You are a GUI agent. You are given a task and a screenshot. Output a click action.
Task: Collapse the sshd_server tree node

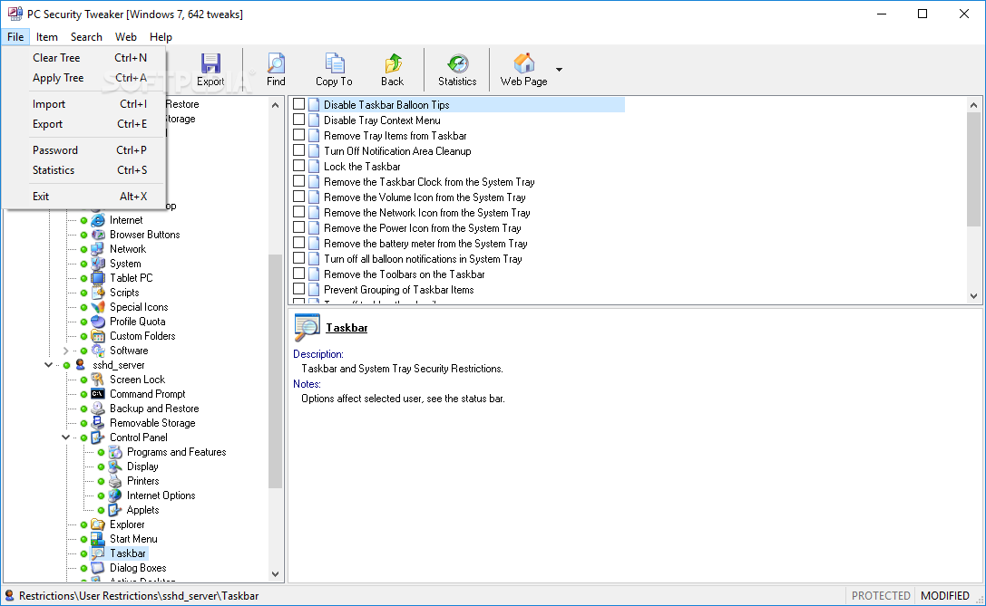(48, 365)
